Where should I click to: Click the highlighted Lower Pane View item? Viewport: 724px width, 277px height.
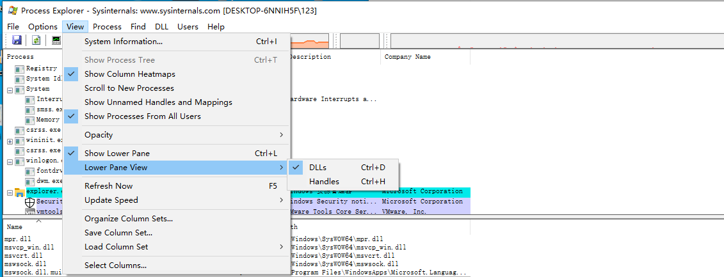[177, 168]
